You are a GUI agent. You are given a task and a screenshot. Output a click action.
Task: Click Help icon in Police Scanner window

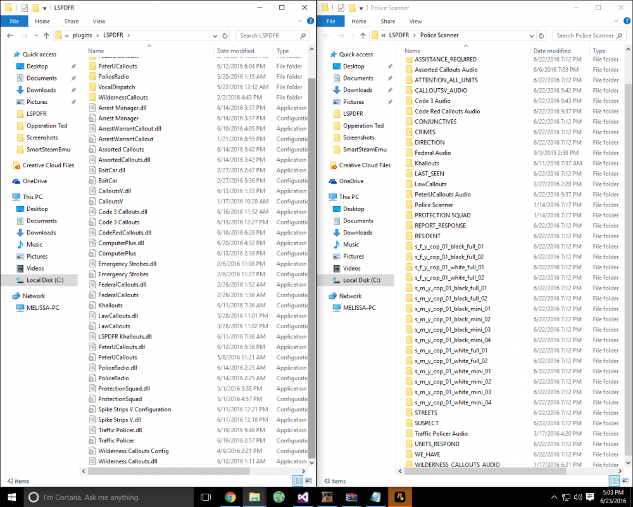point(627,21)
